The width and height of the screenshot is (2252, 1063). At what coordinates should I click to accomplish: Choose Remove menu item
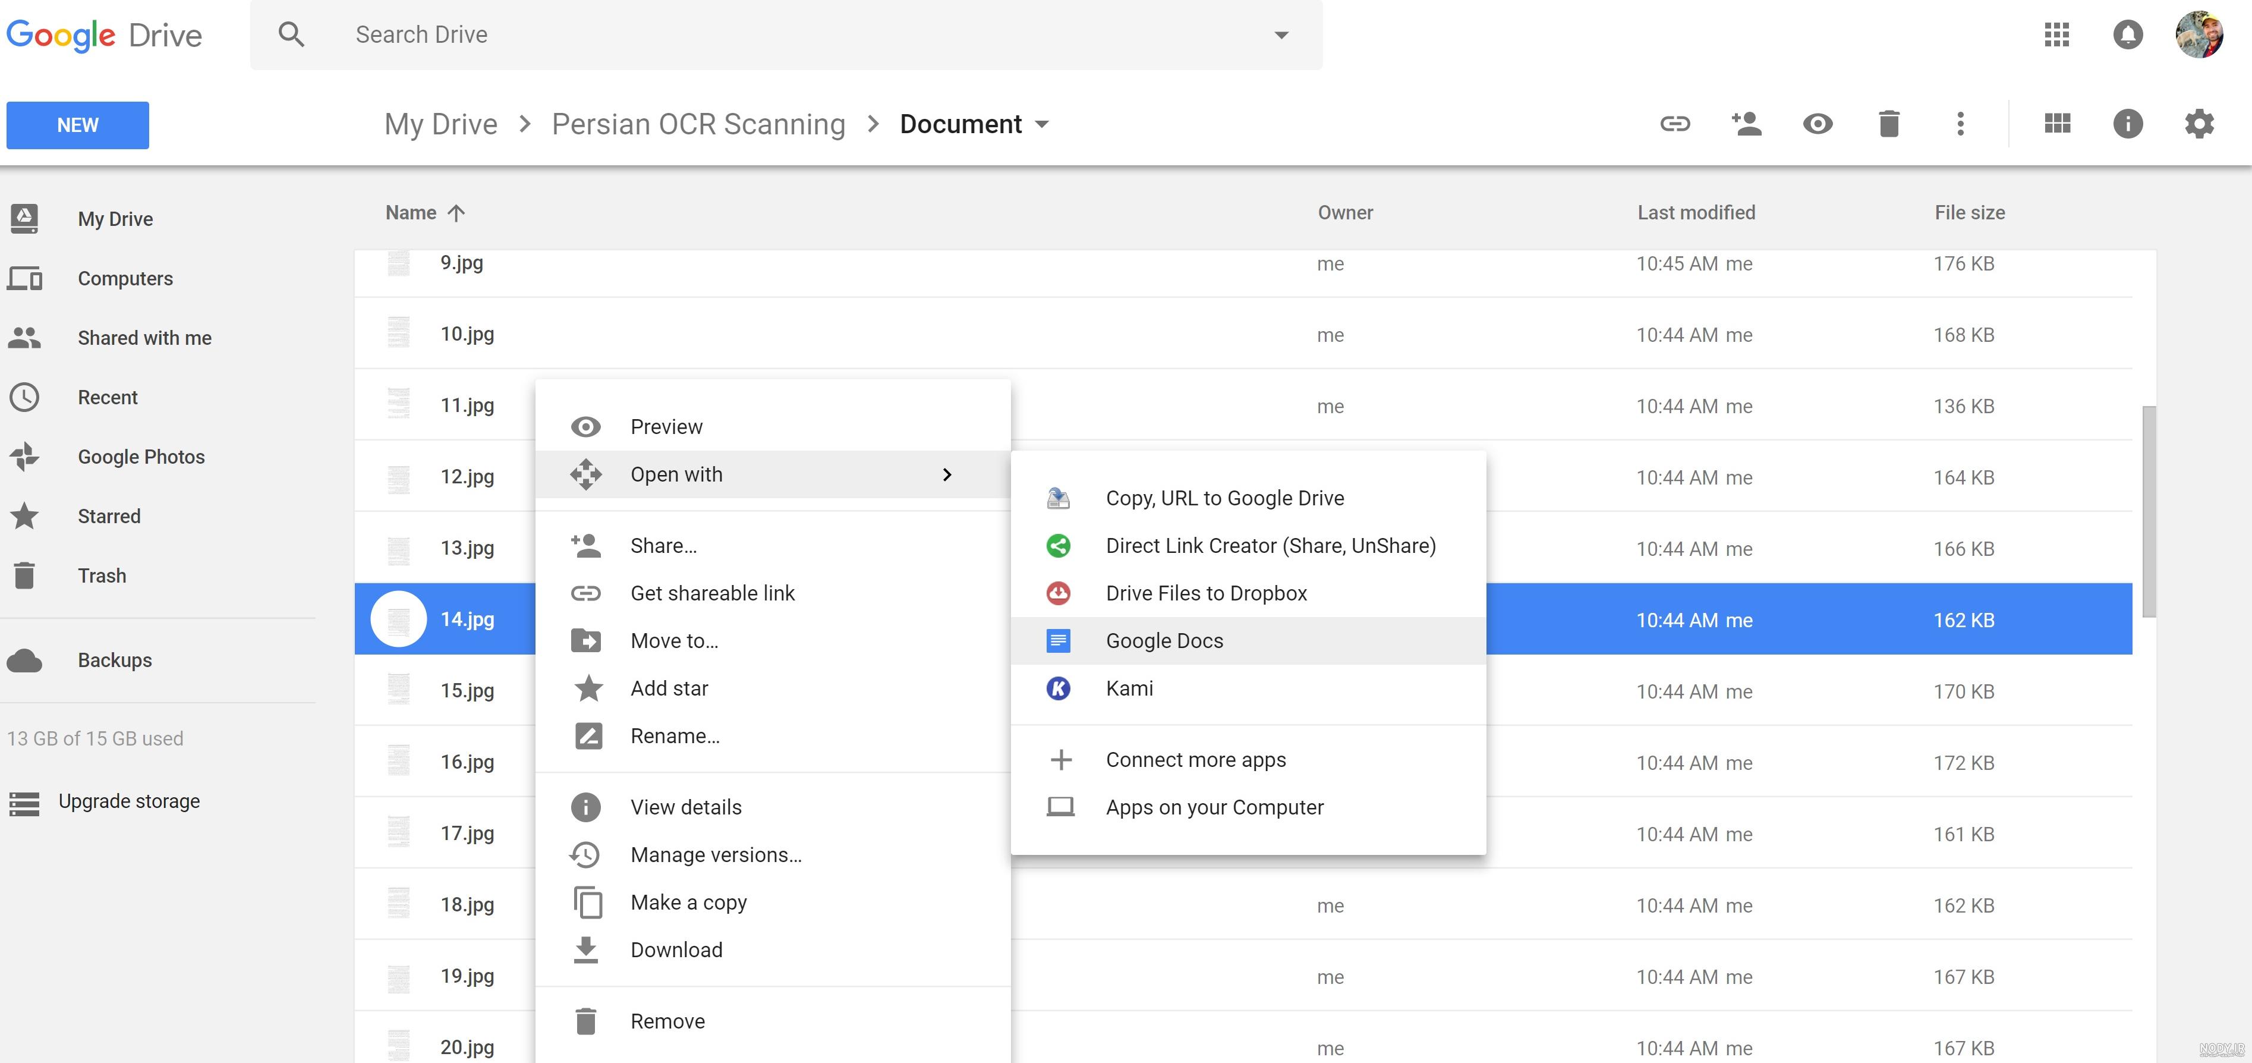click(773, 1021)
